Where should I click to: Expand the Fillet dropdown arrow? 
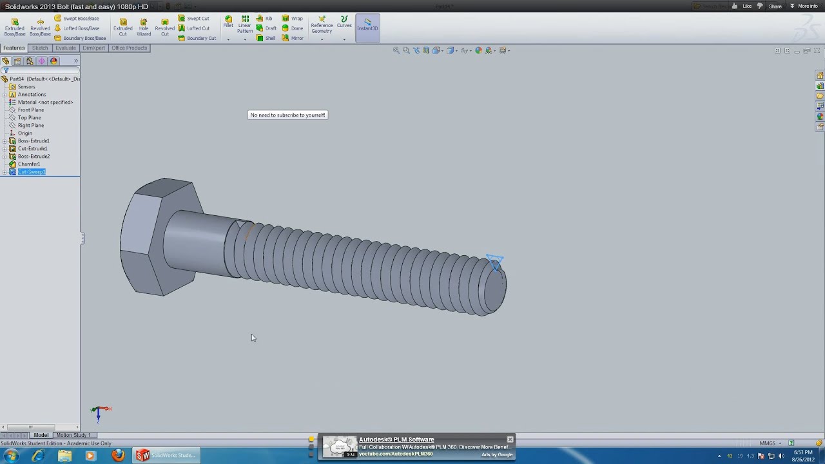[x=228, y=39]
